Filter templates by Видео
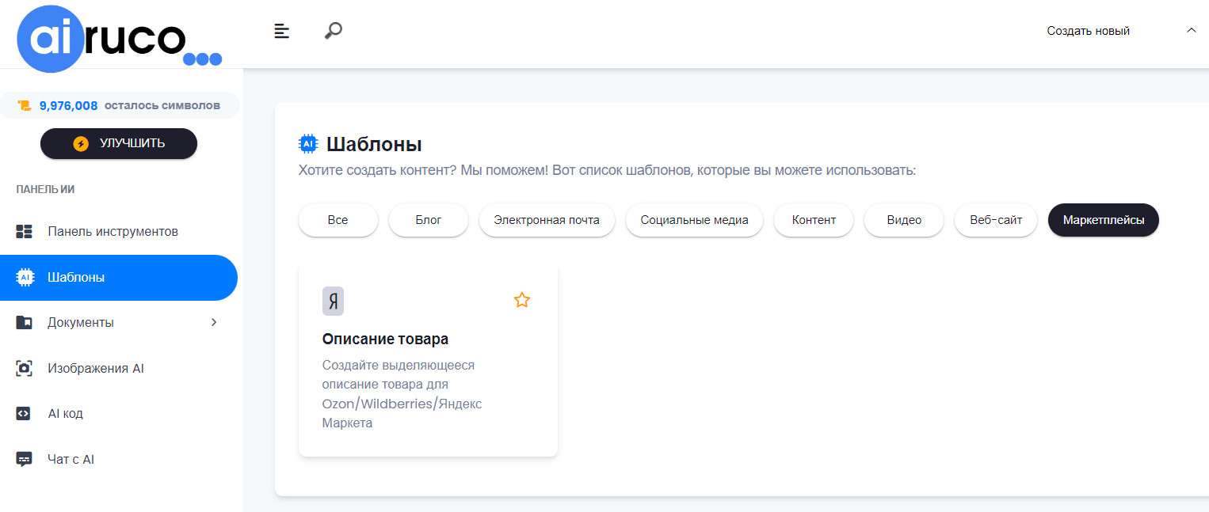This screenshot has width=1209, height=512. click(904, 220)
